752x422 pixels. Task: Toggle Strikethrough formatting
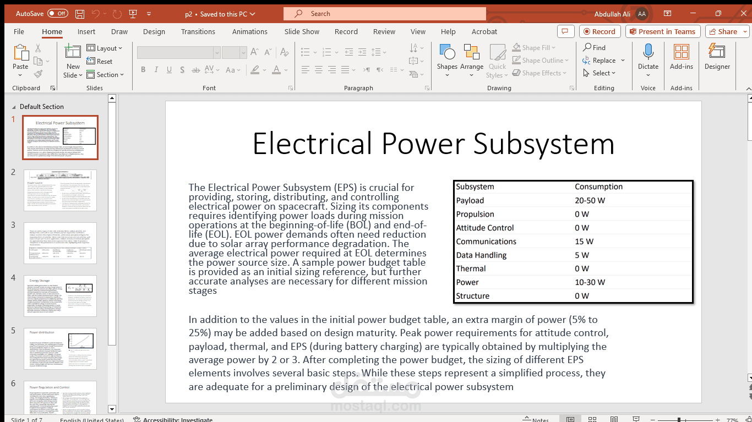(195, 70)
